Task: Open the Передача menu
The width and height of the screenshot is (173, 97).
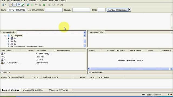Action: [x=34, y=1]
